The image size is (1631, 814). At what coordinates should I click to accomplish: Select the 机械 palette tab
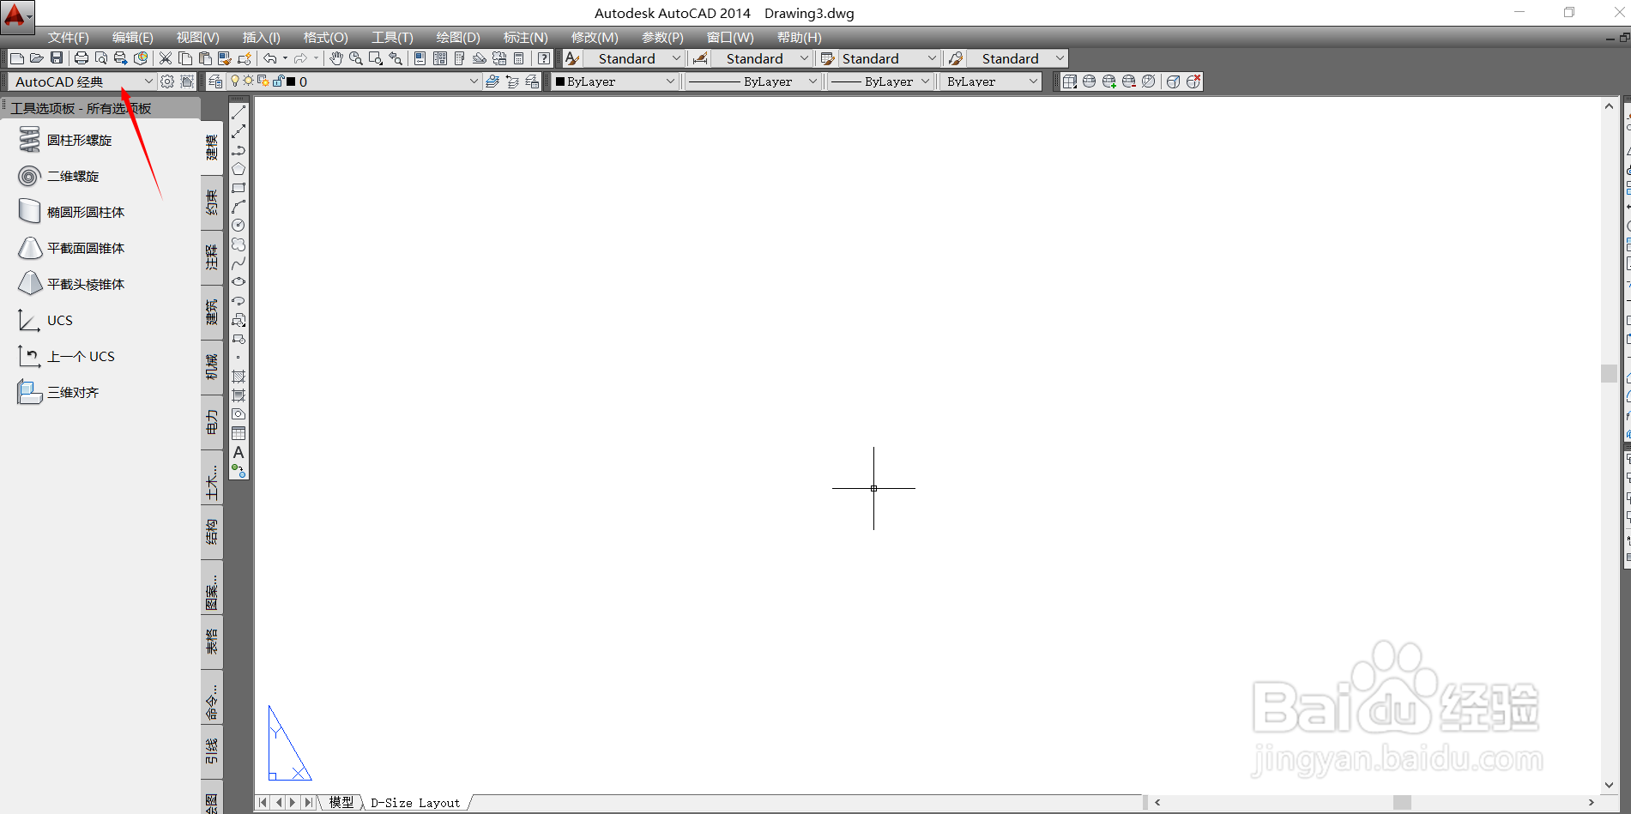coord(212,367)
